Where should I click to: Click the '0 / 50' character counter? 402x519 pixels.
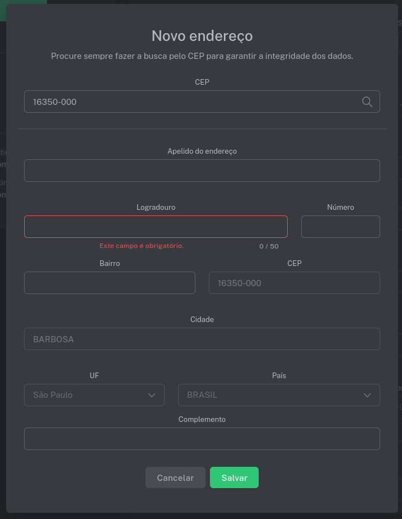pos(269,246)
